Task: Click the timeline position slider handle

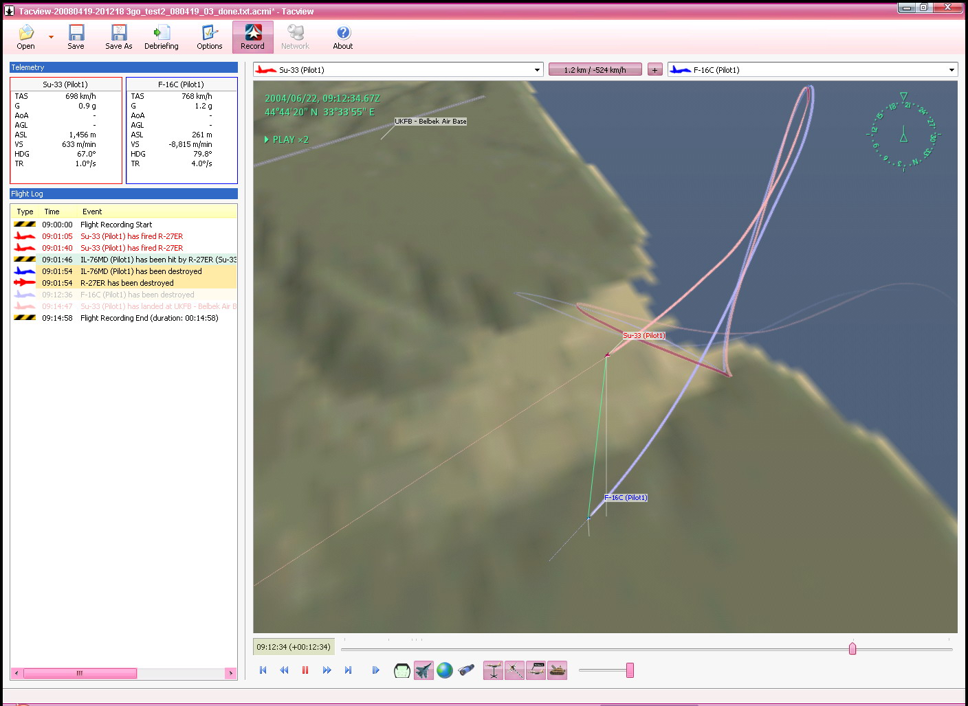Action: (x=852, y=648)
